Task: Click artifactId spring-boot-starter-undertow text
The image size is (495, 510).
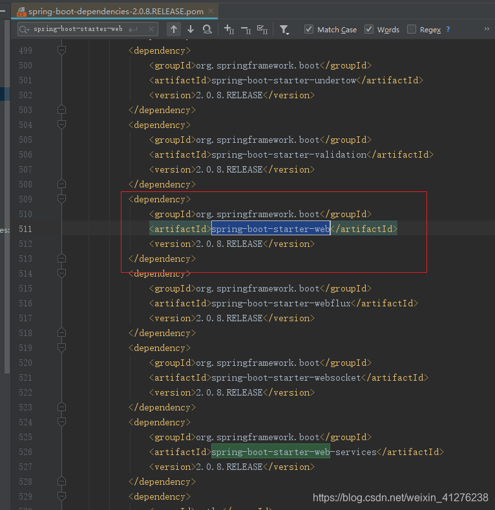Action: pos(284,80)
